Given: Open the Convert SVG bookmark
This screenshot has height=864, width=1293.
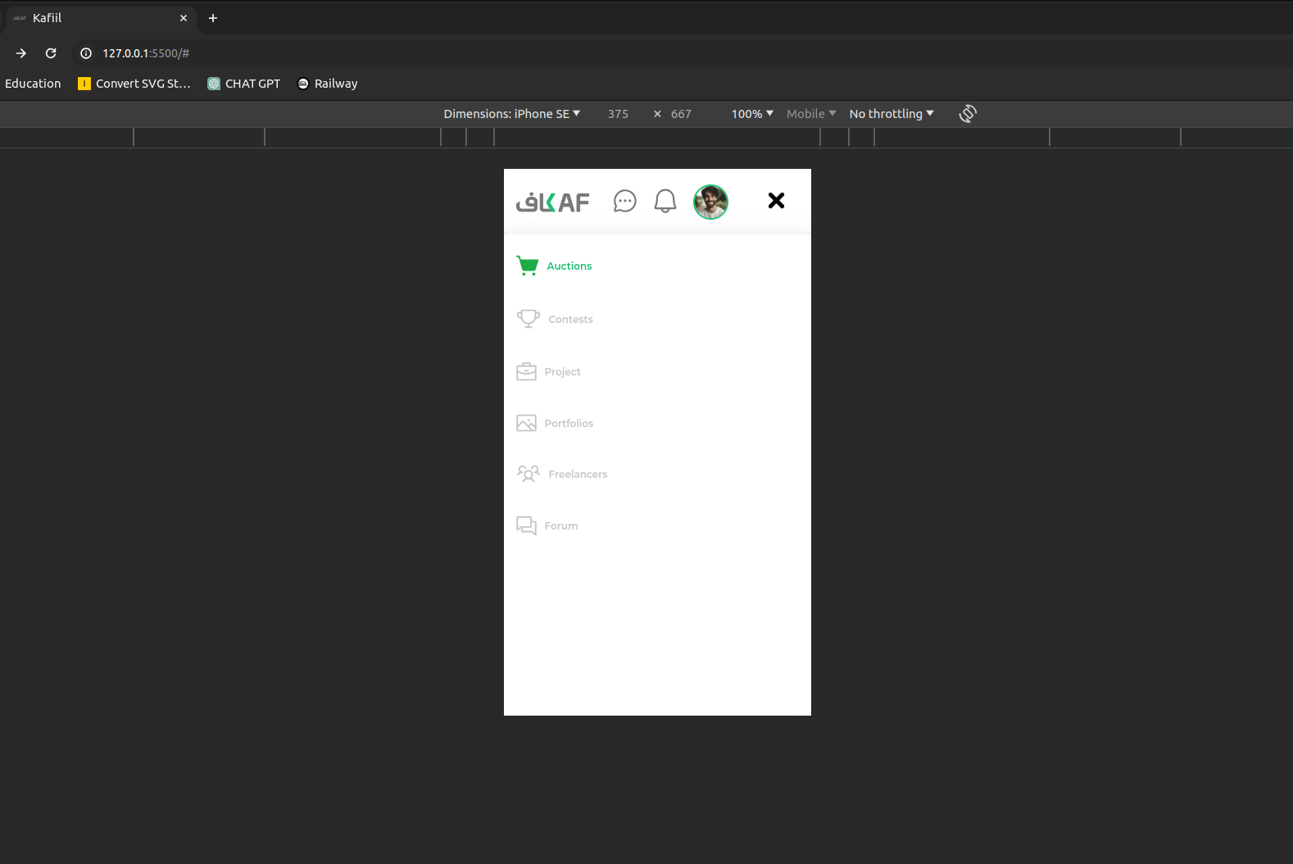Looking at the screenshot, I should pos(134,84).
